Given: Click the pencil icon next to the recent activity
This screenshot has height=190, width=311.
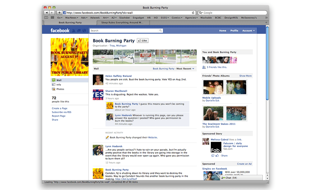Looking at the screenshot, I should [x=107, y=137].
